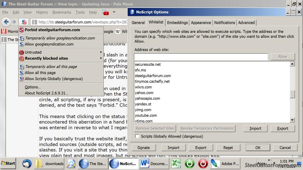Click the browser Back arrow button

coord(6,22)
